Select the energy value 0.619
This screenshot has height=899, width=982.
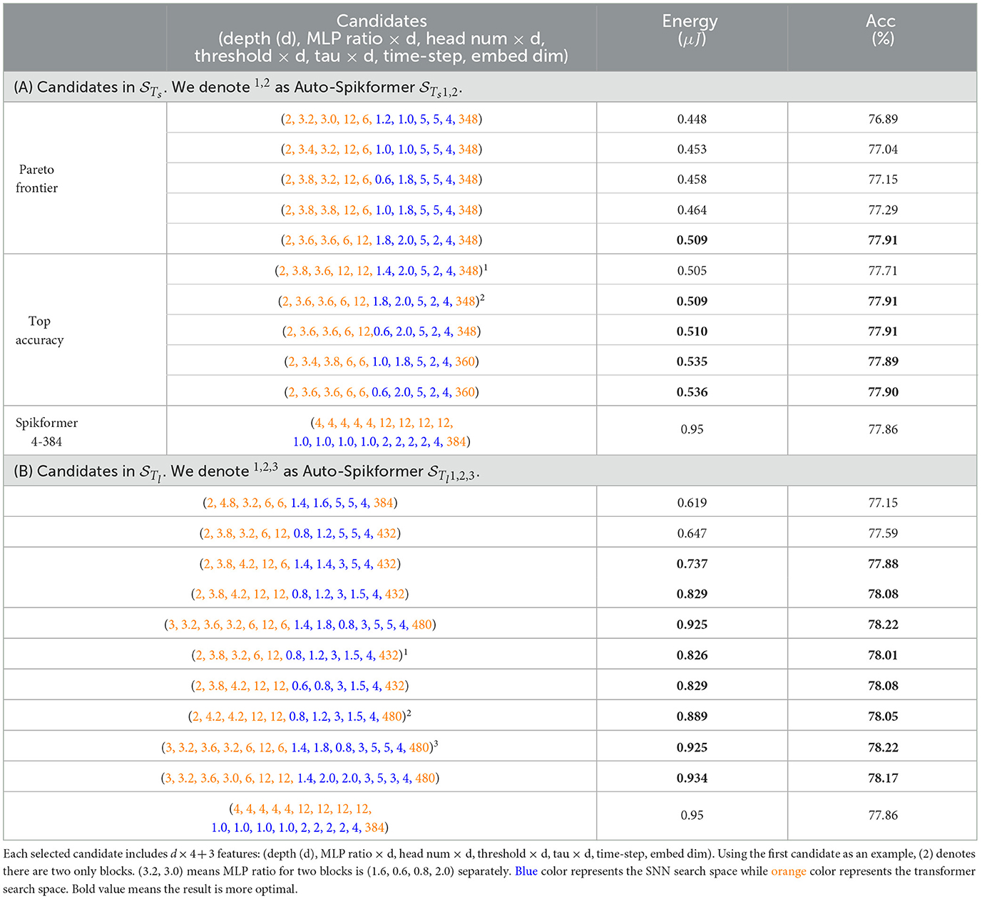click(x=692, y=503)
